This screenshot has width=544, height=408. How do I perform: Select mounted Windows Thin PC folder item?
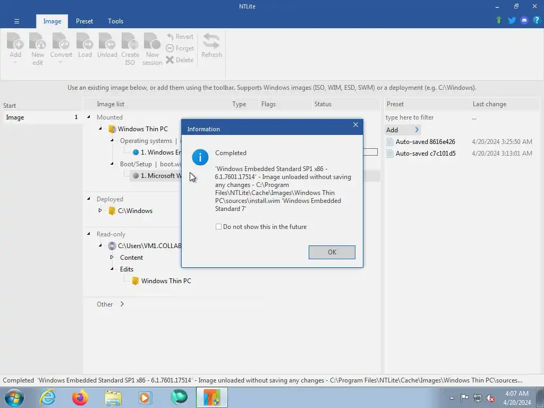[138, 129]
